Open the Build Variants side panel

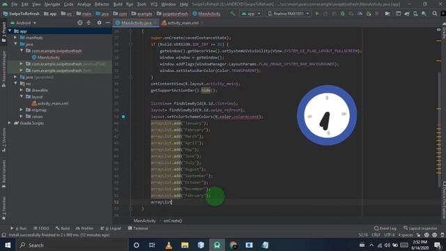pyautogui.click(x=3, y=174)
